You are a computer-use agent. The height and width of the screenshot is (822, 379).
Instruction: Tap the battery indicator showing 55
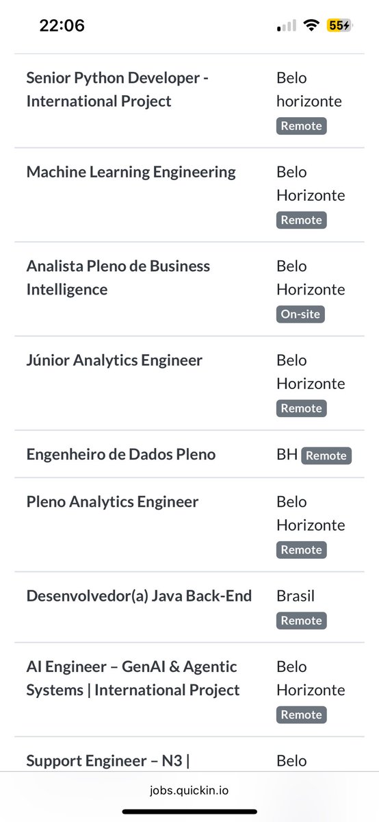[x=339, y=26]
